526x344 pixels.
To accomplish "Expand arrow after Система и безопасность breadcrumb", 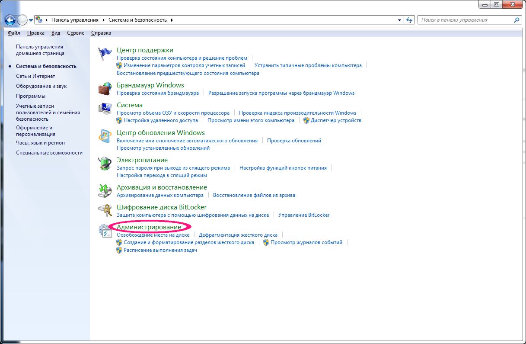I will (x=172, y=20).
